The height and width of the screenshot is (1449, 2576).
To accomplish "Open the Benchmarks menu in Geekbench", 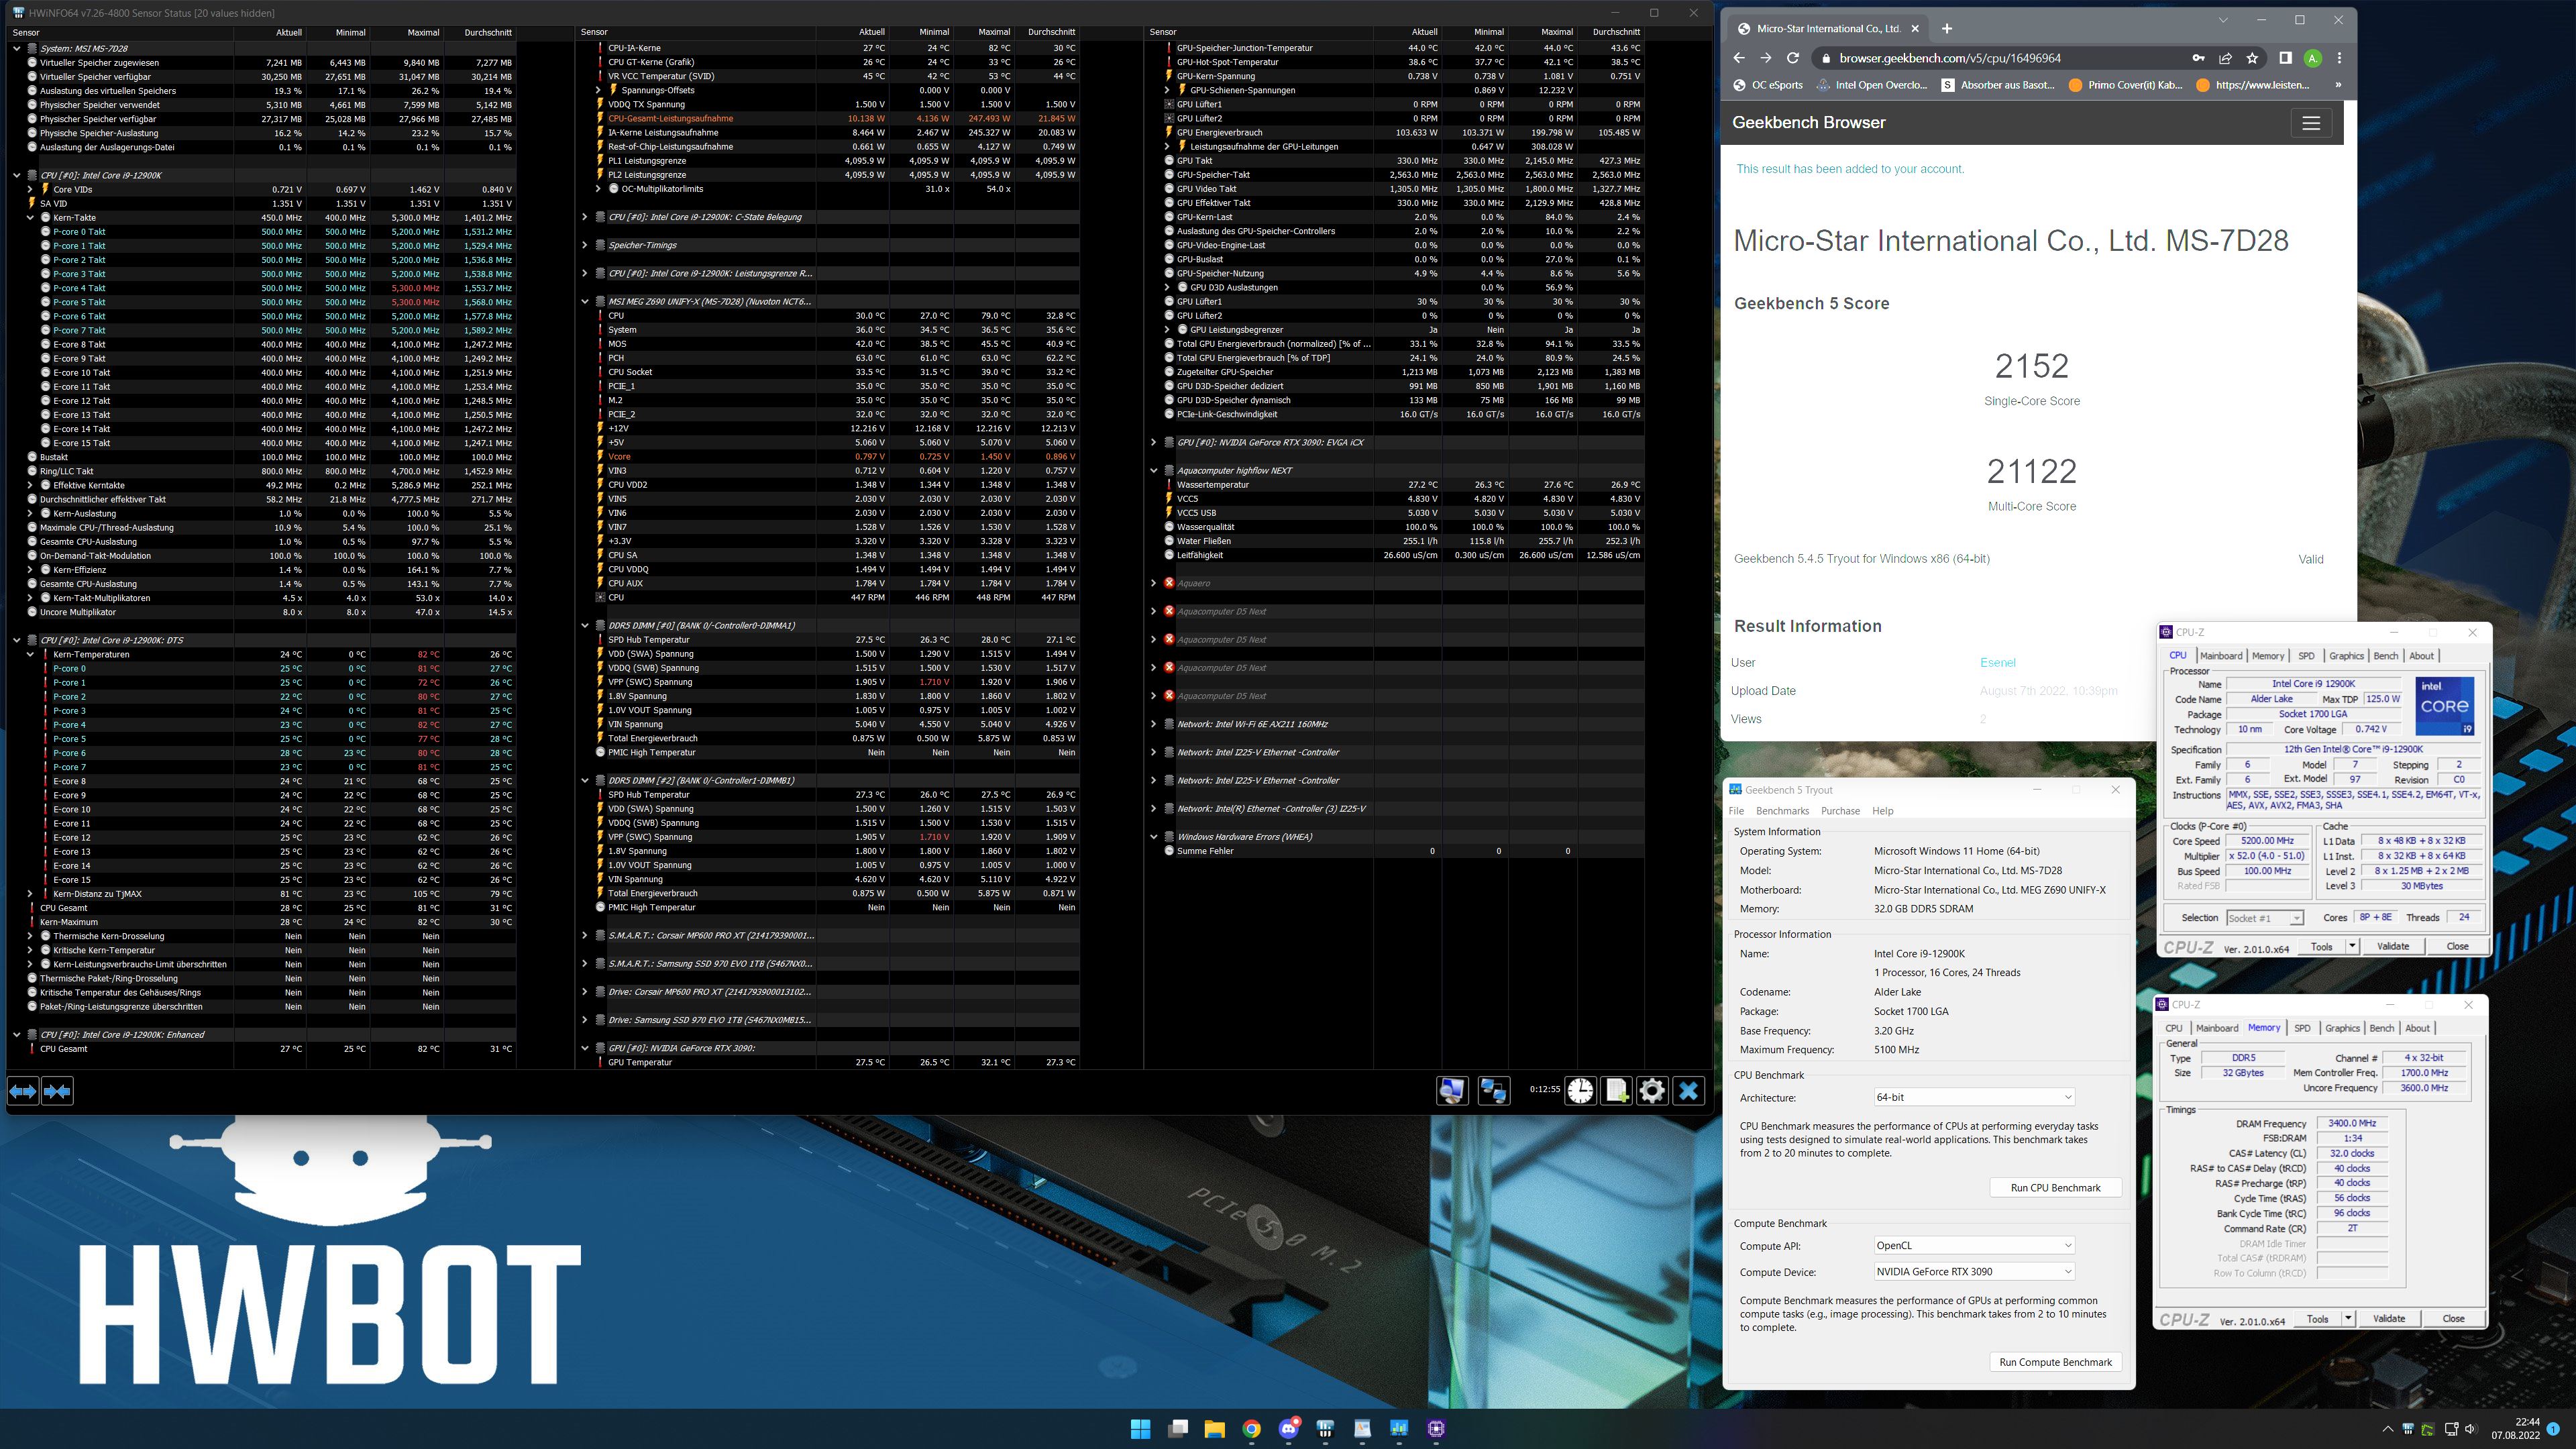I will coord(1782,811).
